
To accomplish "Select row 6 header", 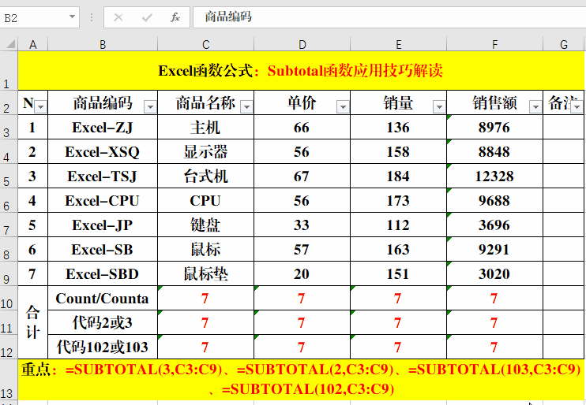I will (9, 200).
